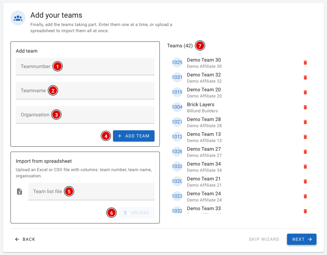The width and height of the screenshot is (327, 255).
Task: Select team number badge 1027
Action: pos(177,122)
